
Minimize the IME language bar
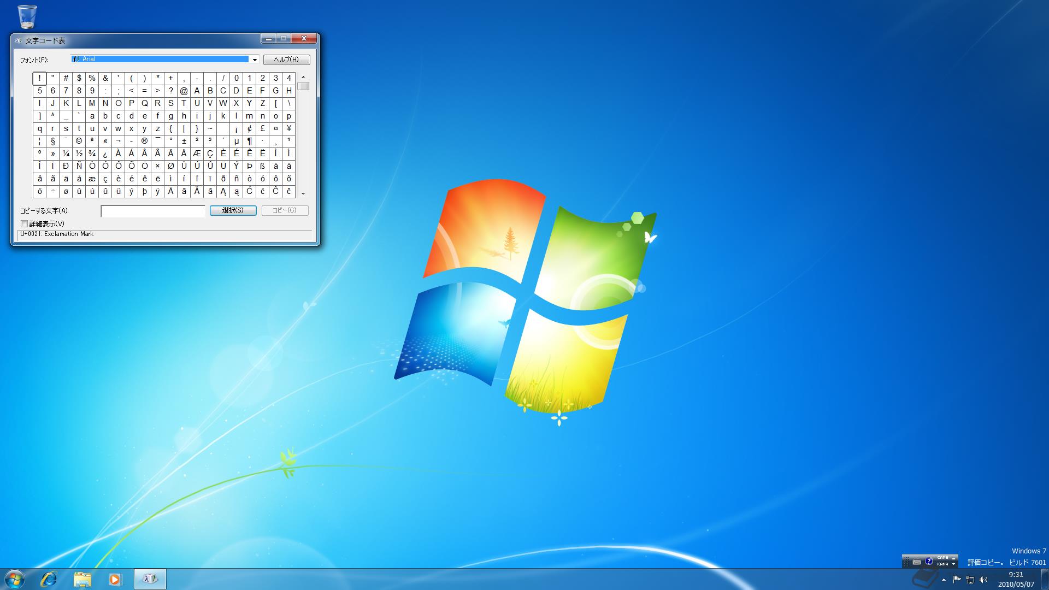coord(953,558)
